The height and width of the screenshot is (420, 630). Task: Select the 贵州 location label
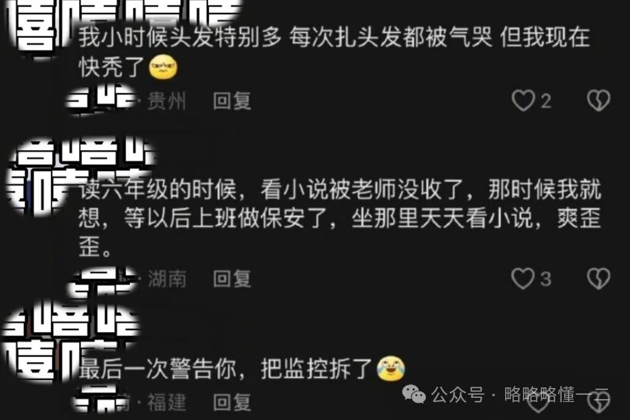[167, 101]
